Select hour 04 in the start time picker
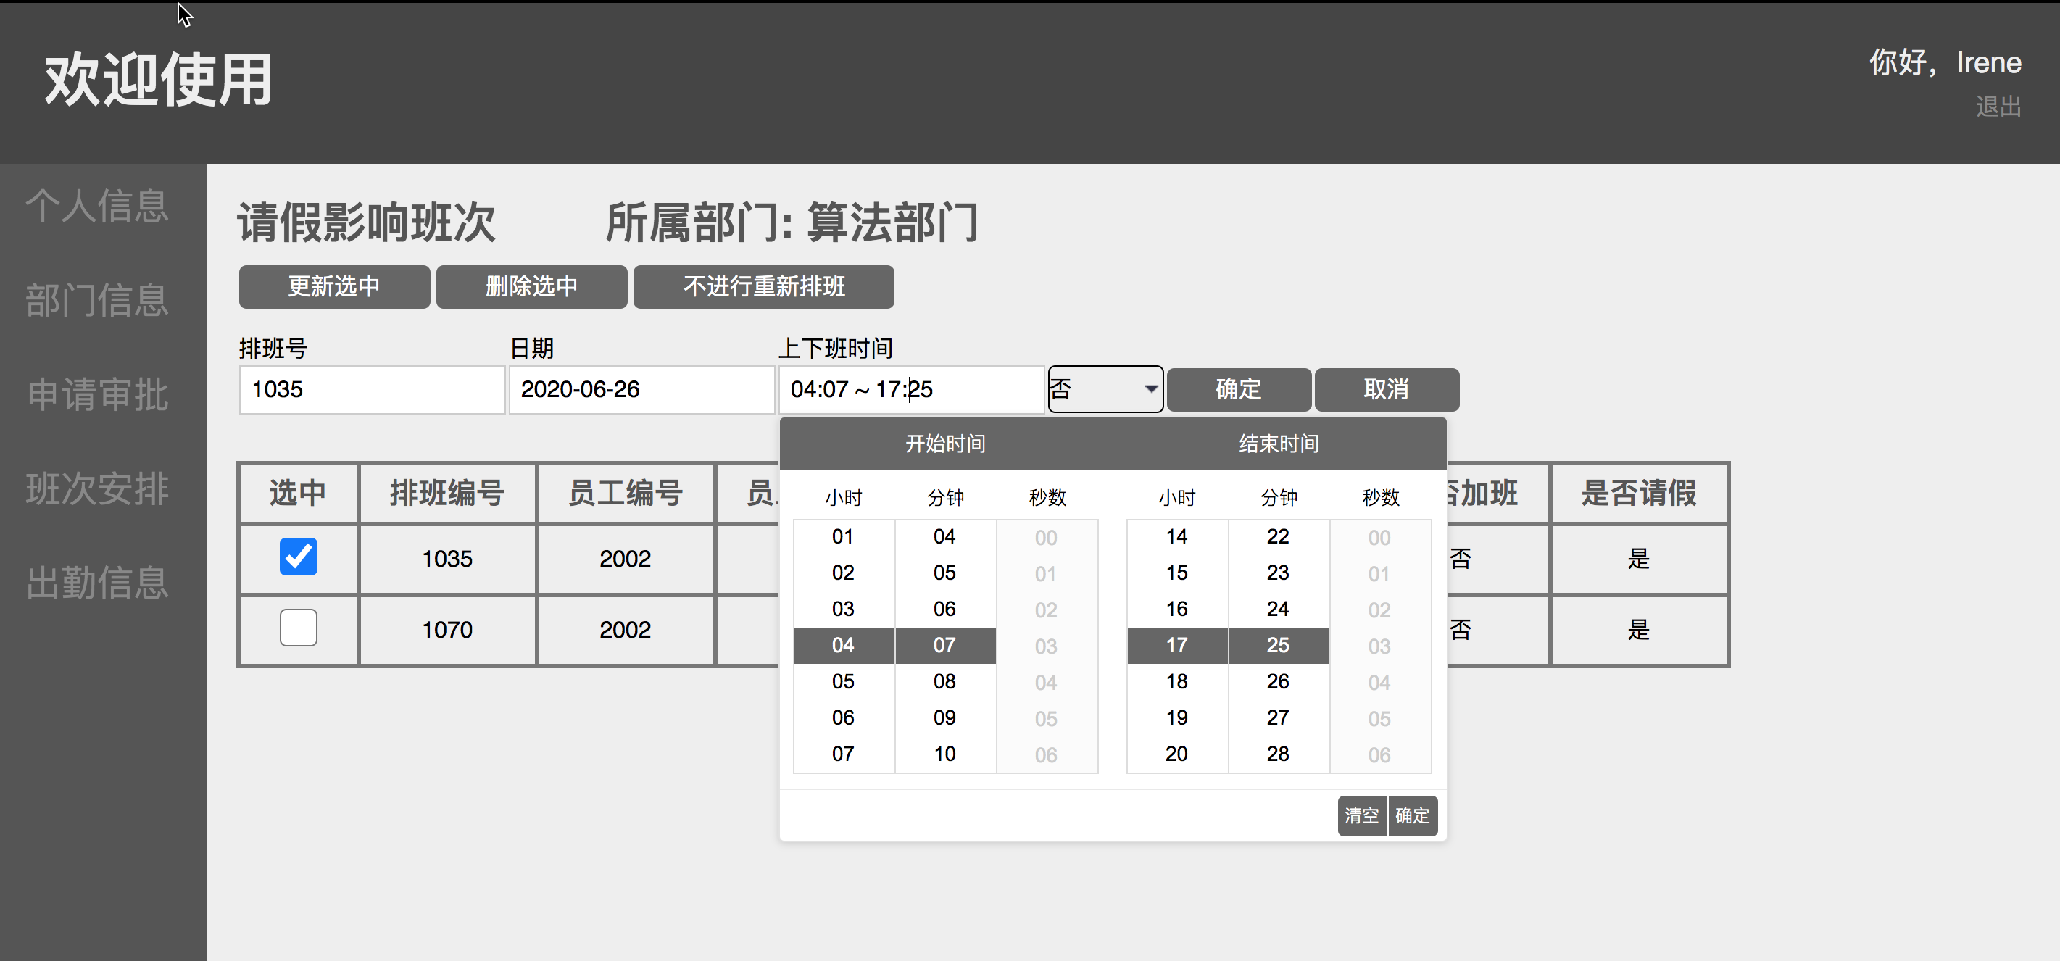 click(x=843, y=645)
